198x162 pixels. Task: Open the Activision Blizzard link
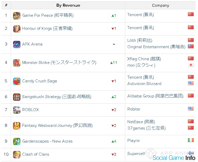(x=144, y=84)
